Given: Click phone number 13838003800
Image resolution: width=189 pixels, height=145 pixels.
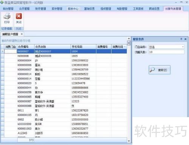Looking at the screenshot, I should point(80,65).
